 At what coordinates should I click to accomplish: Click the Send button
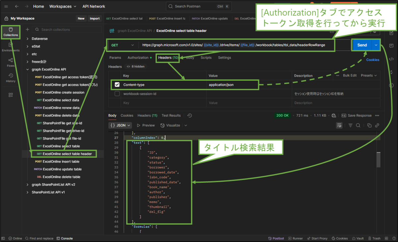pos(362,45)
